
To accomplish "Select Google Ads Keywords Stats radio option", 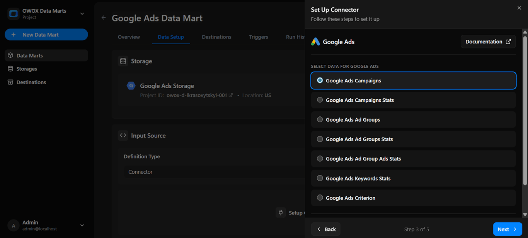I will [413, 178].
